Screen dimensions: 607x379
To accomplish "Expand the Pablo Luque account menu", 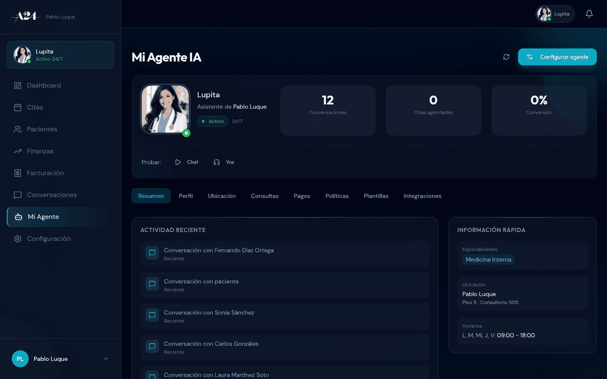I will click(x=60, y=359).
